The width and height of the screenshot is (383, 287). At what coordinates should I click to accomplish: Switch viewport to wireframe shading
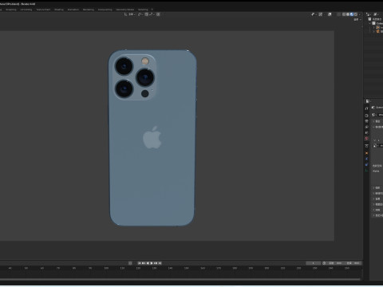click(344, 14)
